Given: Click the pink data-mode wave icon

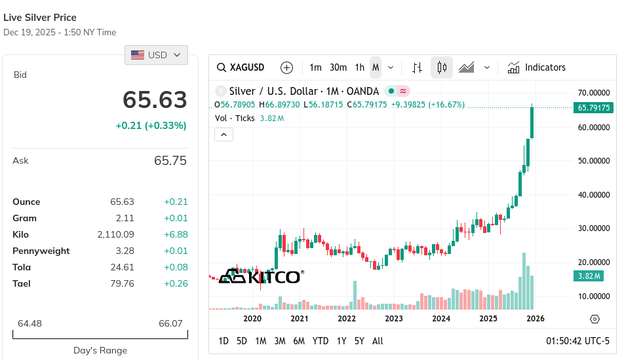Looking at the screenshot, I should 403,92.
